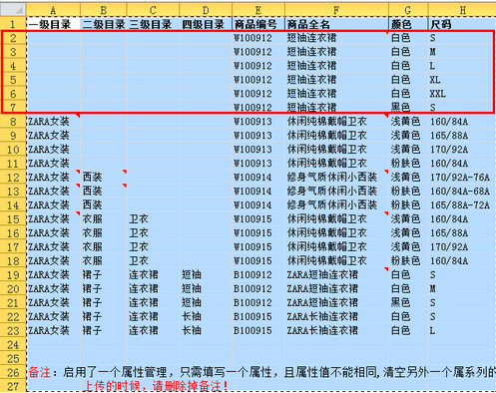Select 黑色 cell in row 21
This screenshot has width=496, height=393.
coord(408,303)
